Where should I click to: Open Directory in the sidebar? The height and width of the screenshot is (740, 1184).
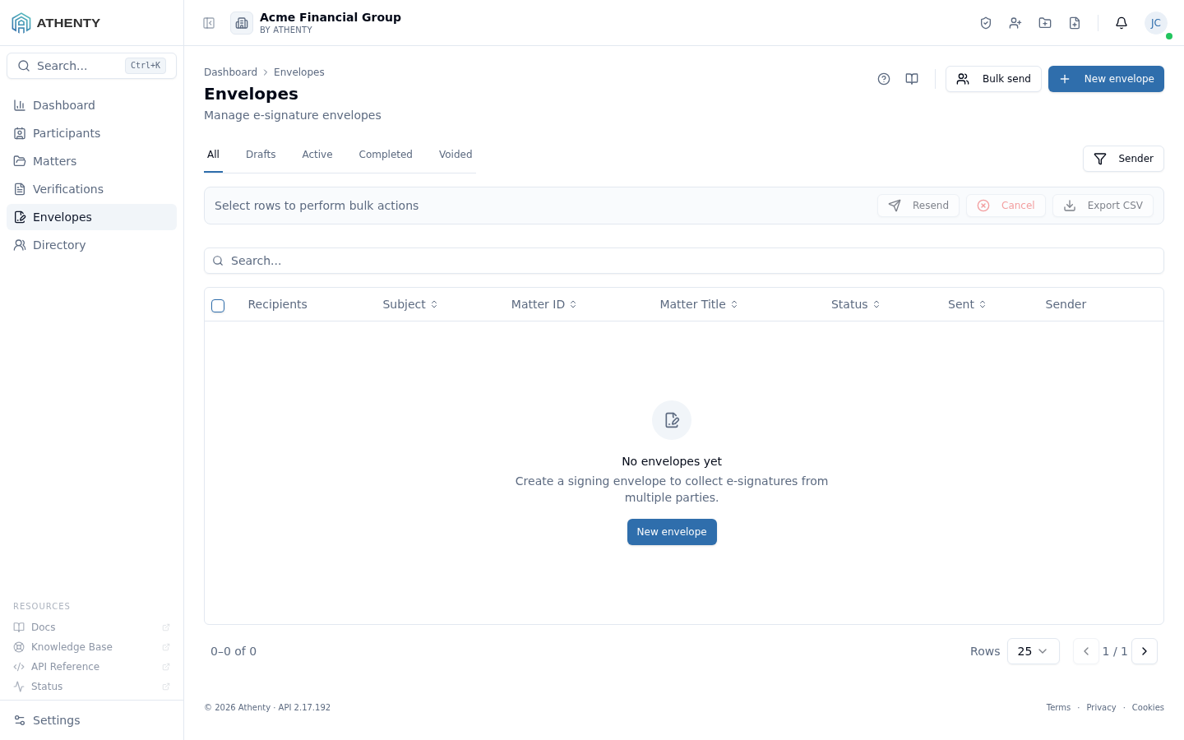point(91,245)
